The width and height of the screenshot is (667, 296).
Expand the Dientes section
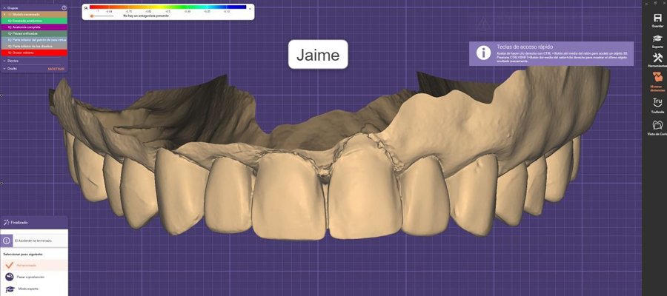pyautogui.click(x=3, y=61)
